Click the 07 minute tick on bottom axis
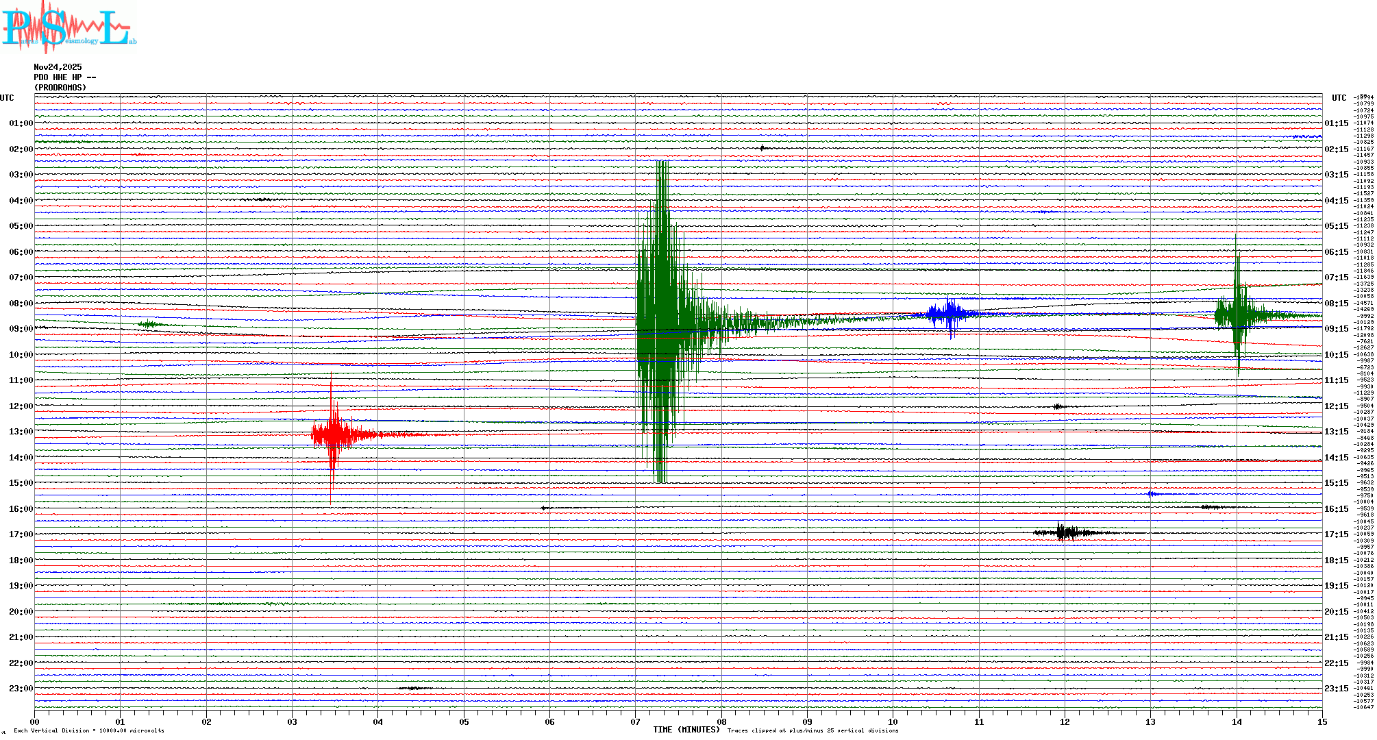Viewport: 1377px width, 740px height. pyautogui.click(x=635, y=721)
